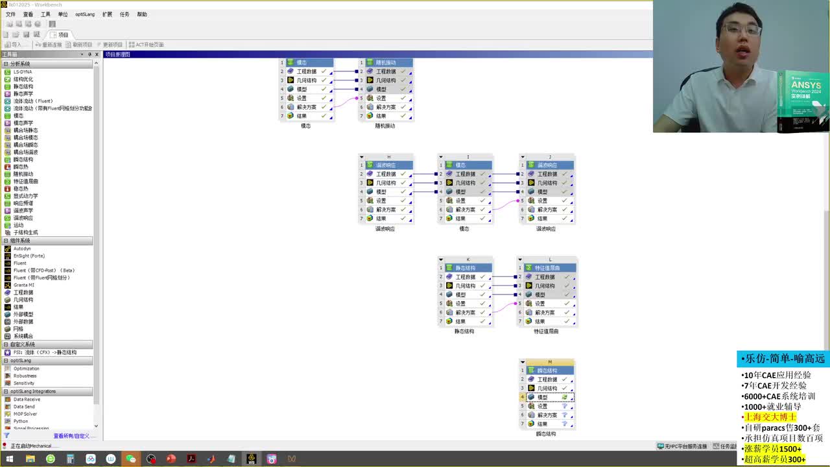
Task: Open the 查看 menu
Action: point(28,14)
